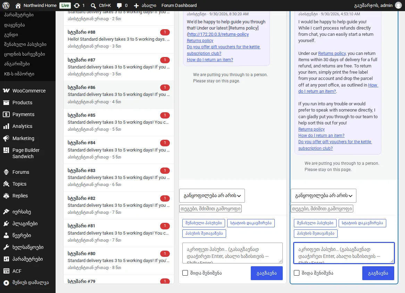Click სტატიის დაკავშირება in the left chat panel

pos(251,223)
